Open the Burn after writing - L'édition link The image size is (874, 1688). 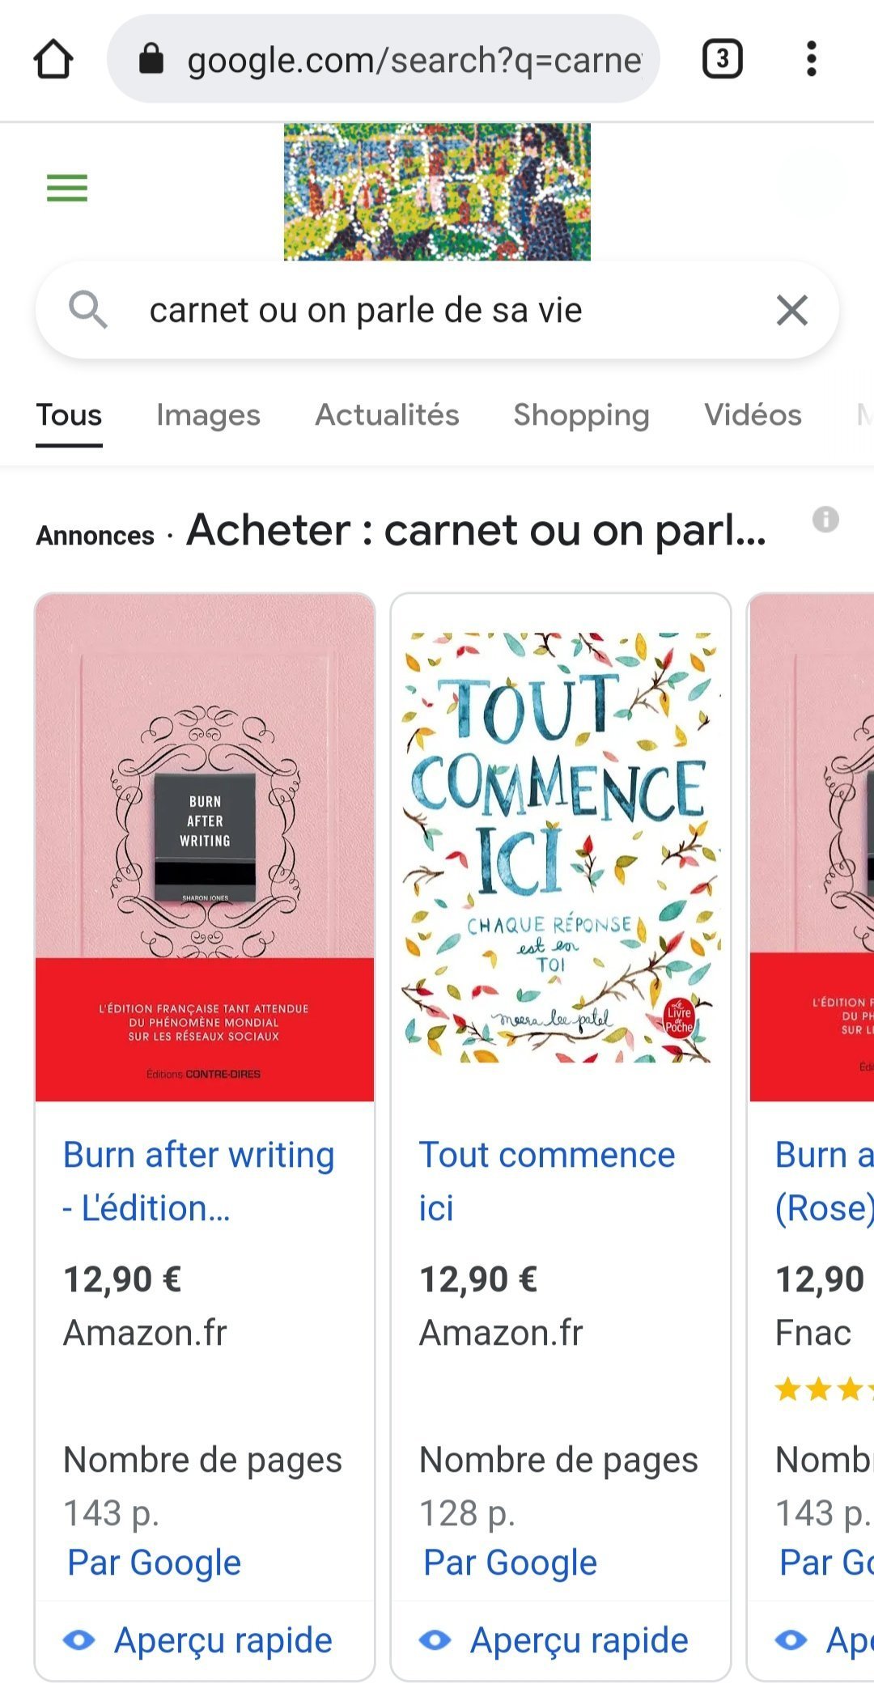pos(199,1181)
